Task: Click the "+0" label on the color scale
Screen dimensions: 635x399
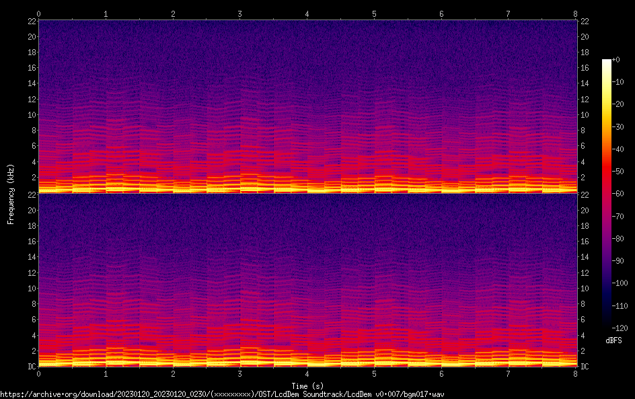Action: click(616, 60)
